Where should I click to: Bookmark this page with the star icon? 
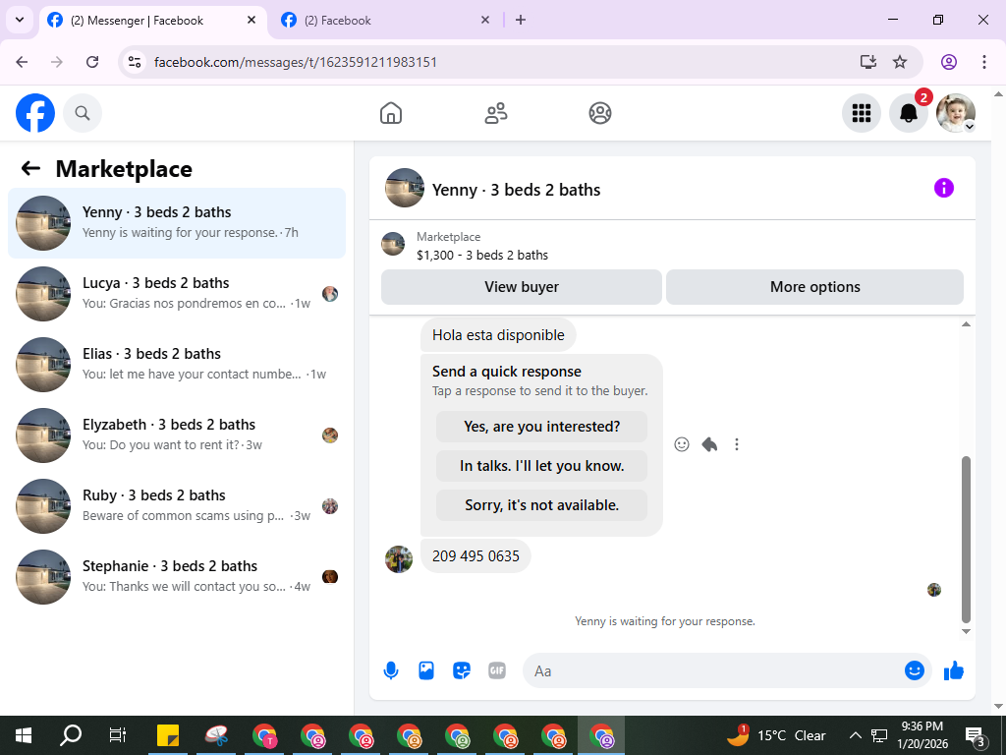900,62
